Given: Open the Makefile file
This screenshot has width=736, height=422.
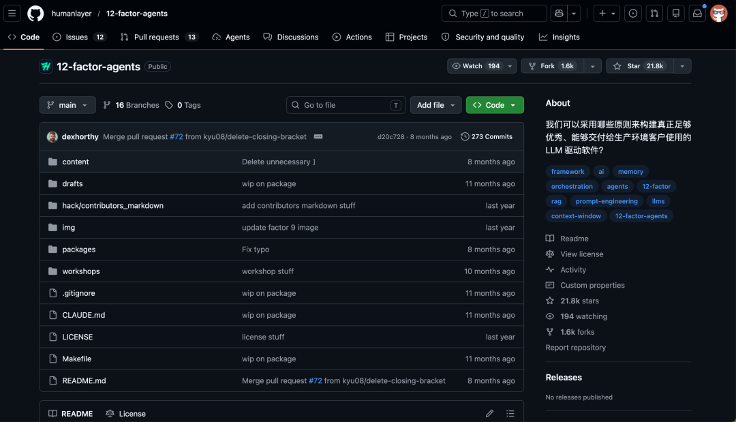Looking at the screenshot, I should point(76,359).
